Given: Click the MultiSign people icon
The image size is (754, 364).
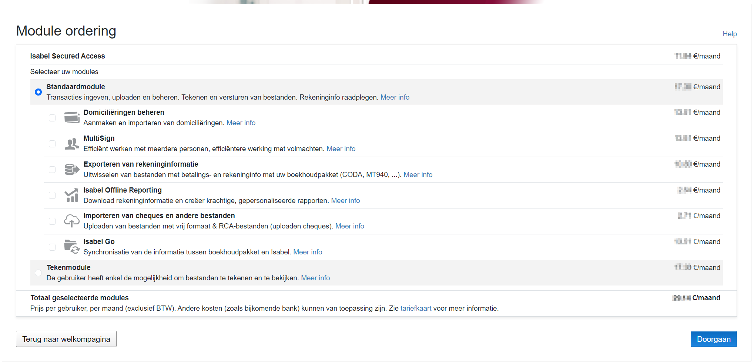Looking at the screenshot, I should click(72, 144).
